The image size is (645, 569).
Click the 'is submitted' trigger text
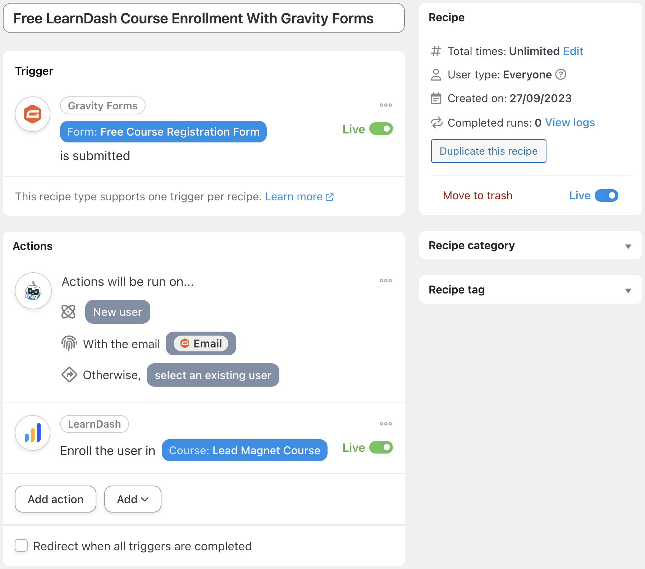[95, 156]
